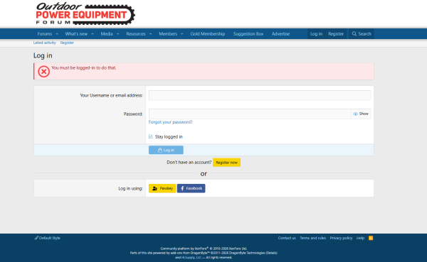Click the search magnifier icon
Screen dimensions: 427x262
[354, 34]
